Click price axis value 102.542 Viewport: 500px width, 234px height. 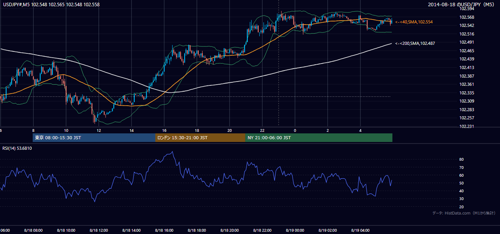(467, 25)
